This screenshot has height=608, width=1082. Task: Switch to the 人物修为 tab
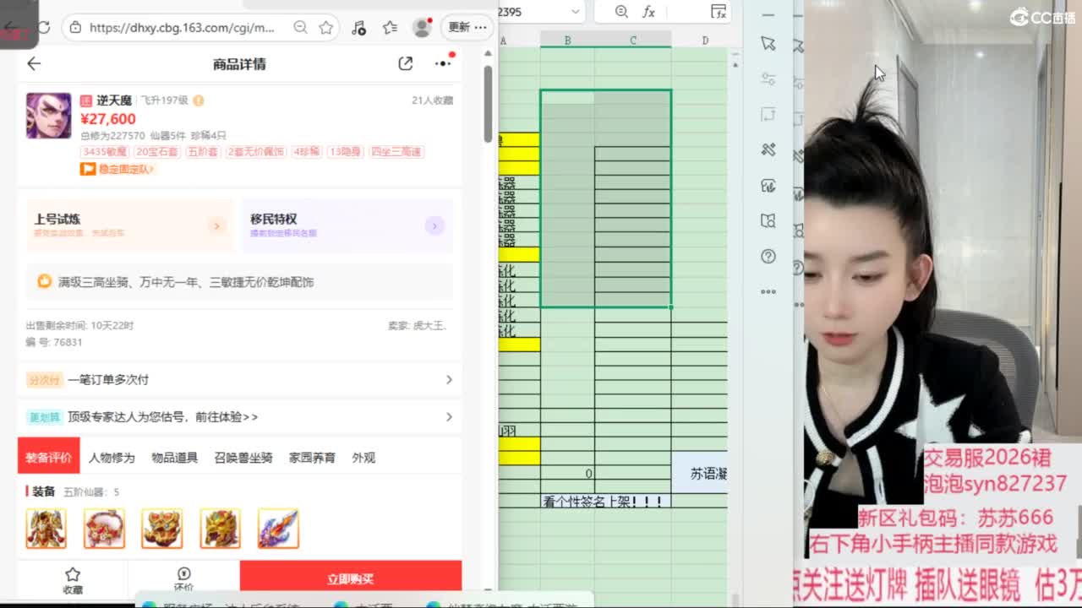(x=112, y=458)
